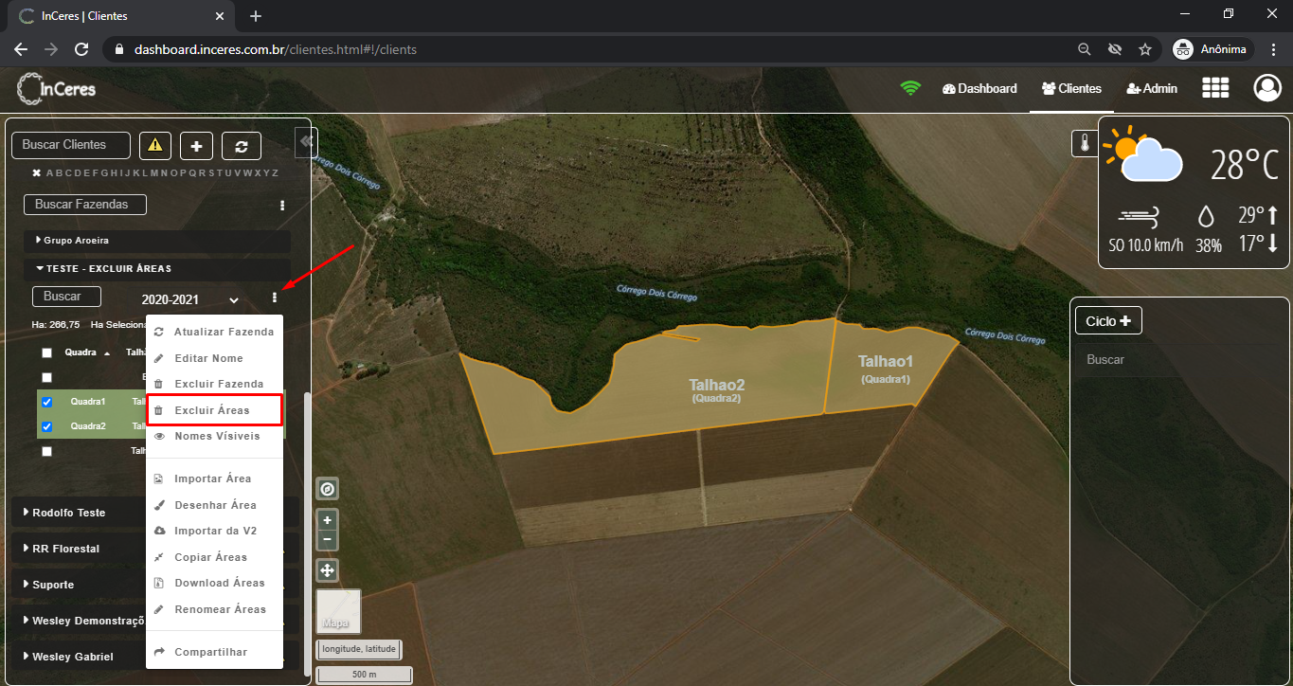The width and height of the screenshot is (1293, 686).
Task: Expand the Grupo Aroeira client
Action: (x=157, y=241)
